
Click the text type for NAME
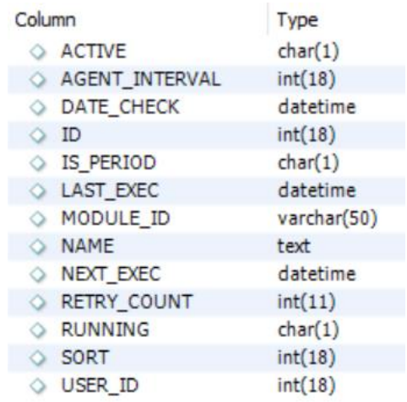coord(294,246)
